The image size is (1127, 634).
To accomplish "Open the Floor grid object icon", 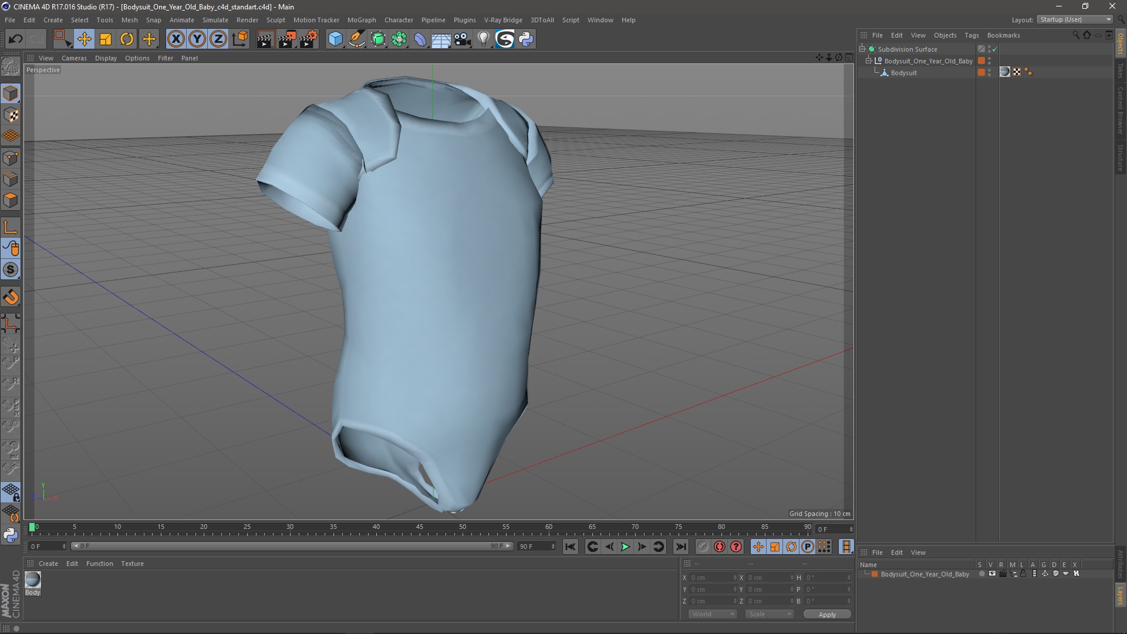I will 441,39.
